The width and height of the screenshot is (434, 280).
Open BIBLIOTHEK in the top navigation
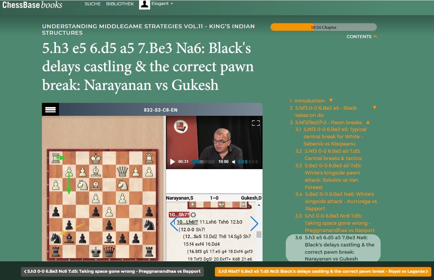[x=120, y=4]
